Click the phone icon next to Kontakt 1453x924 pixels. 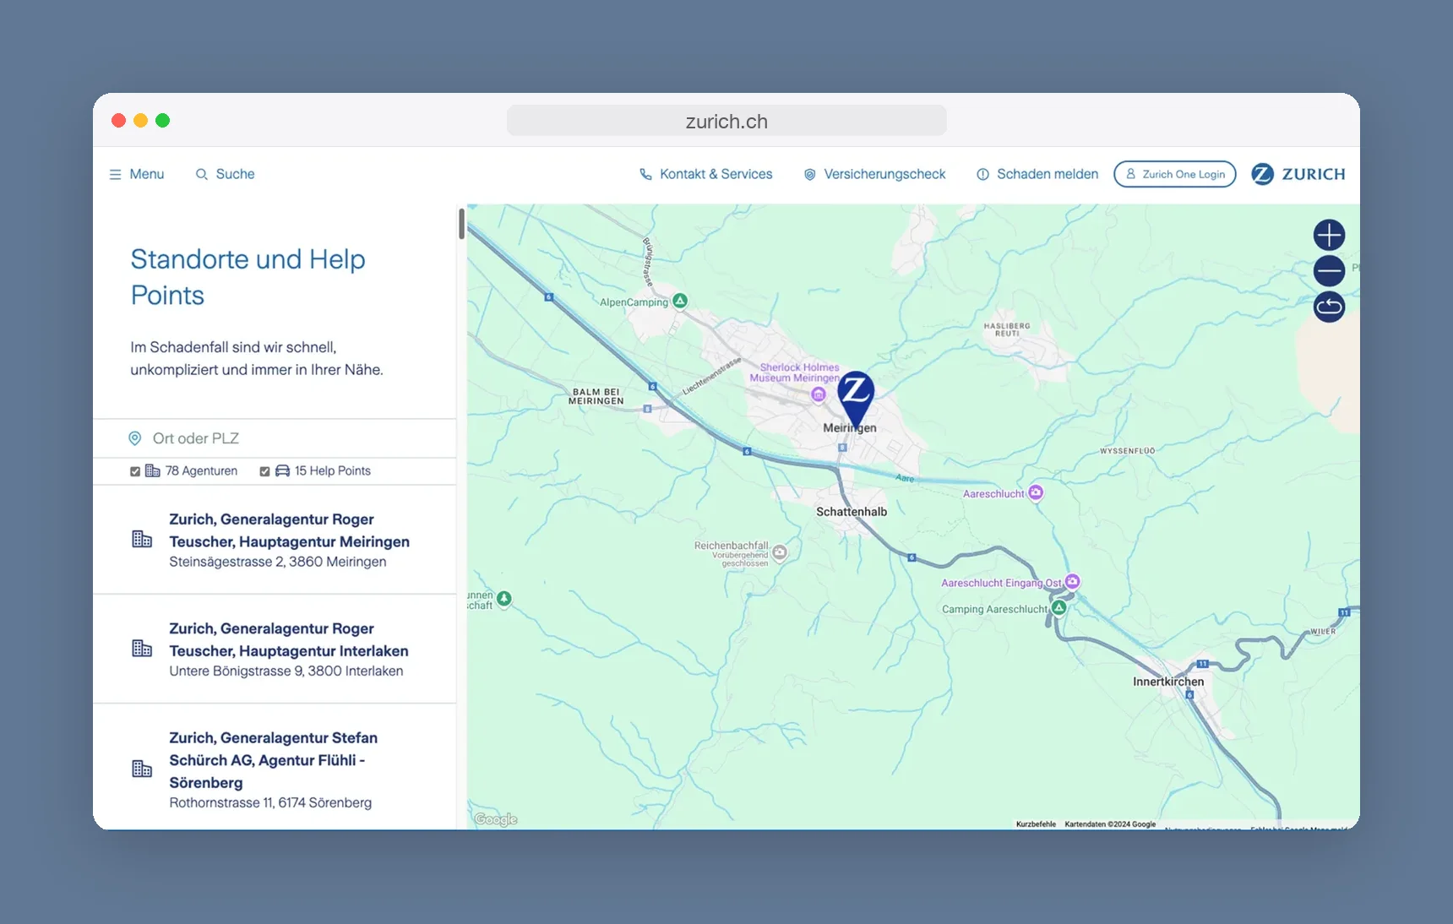pyautogui.click(x=645, y=174)
